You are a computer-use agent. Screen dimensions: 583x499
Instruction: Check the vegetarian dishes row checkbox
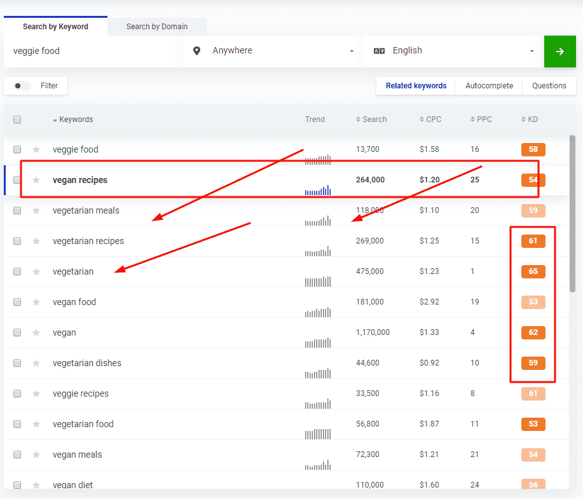click(x=17, y=363)
